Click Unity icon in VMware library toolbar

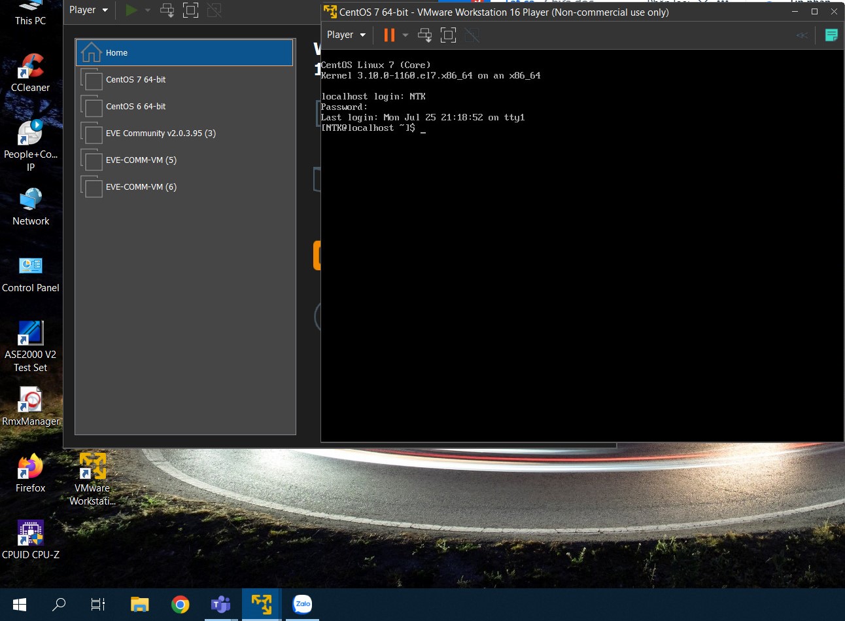[x=214, y=10]
